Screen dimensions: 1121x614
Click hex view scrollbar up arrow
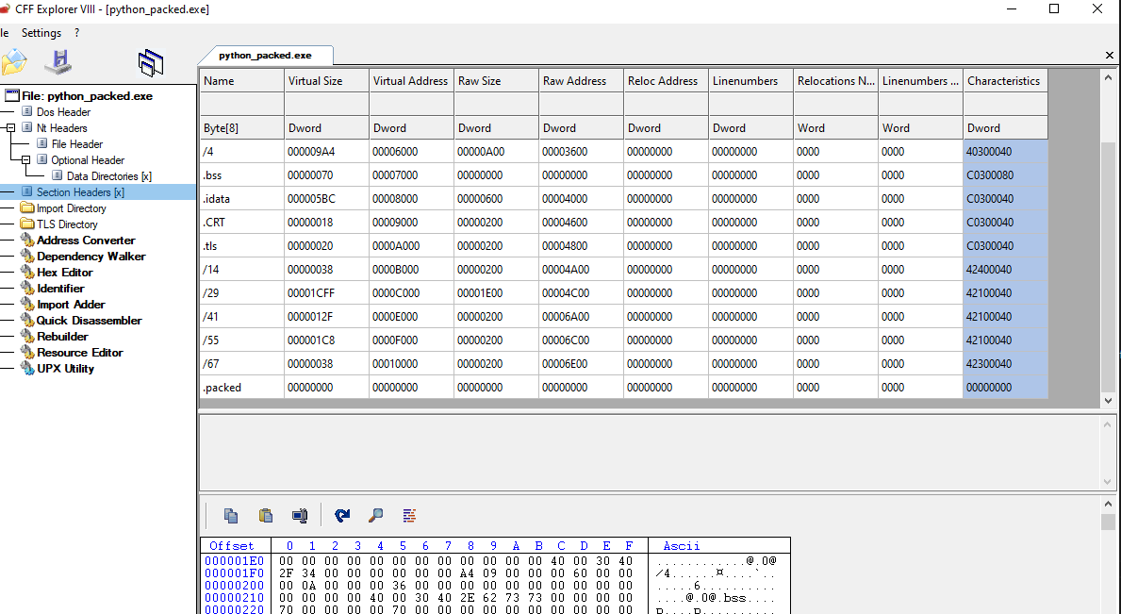coord(1108,504)
